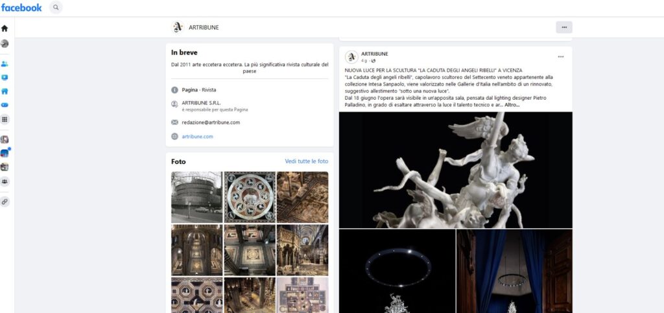The image size is (664, 313).
Task: Open the third shortcut thumbnail in the sidebar
Action: tap(5, 167)
